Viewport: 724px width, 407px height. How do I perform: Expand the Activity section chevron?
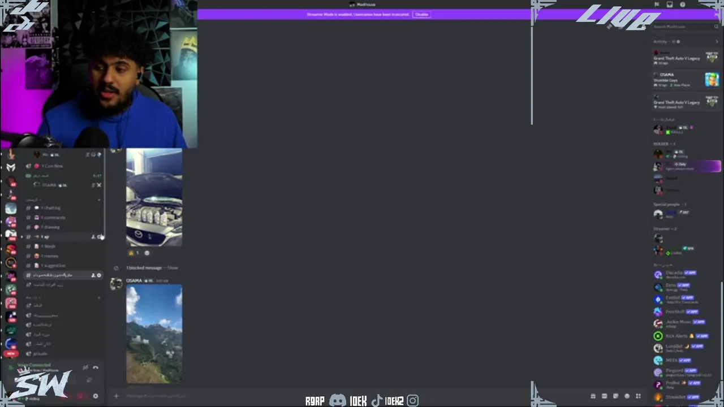[x=717, y=42]
